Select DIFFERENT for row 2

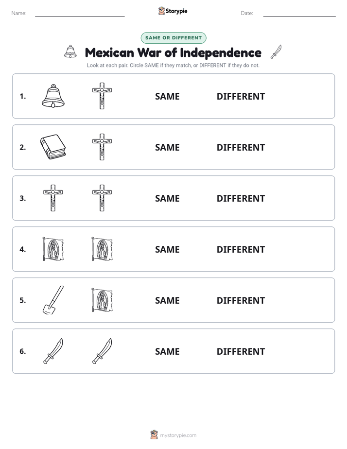point(241,147)
